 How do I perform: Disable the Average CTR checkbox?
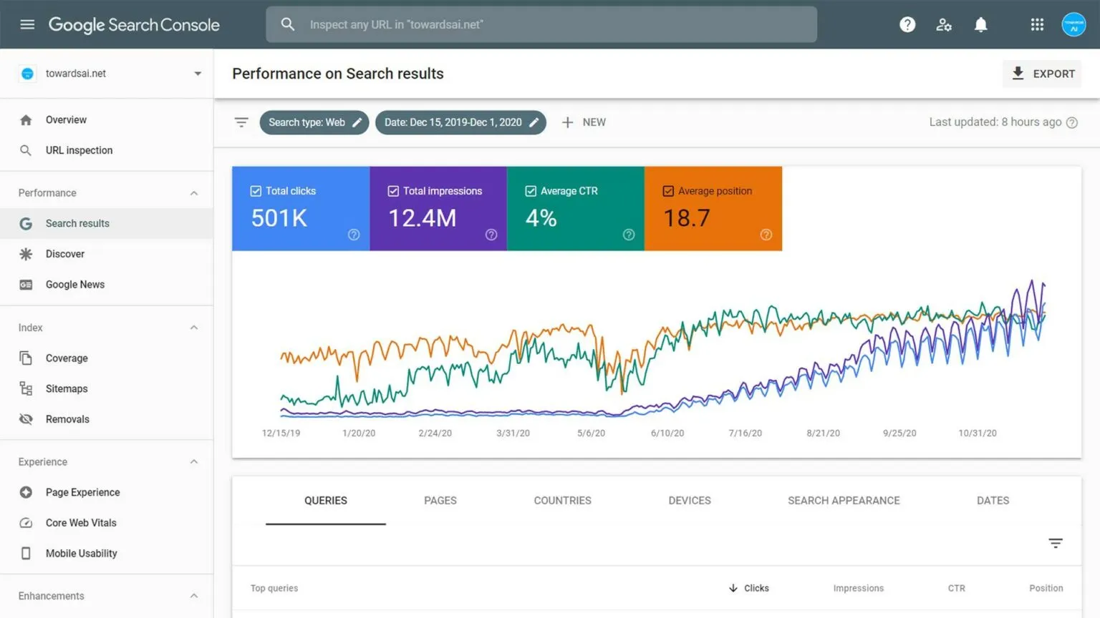(x=531, y=191)
